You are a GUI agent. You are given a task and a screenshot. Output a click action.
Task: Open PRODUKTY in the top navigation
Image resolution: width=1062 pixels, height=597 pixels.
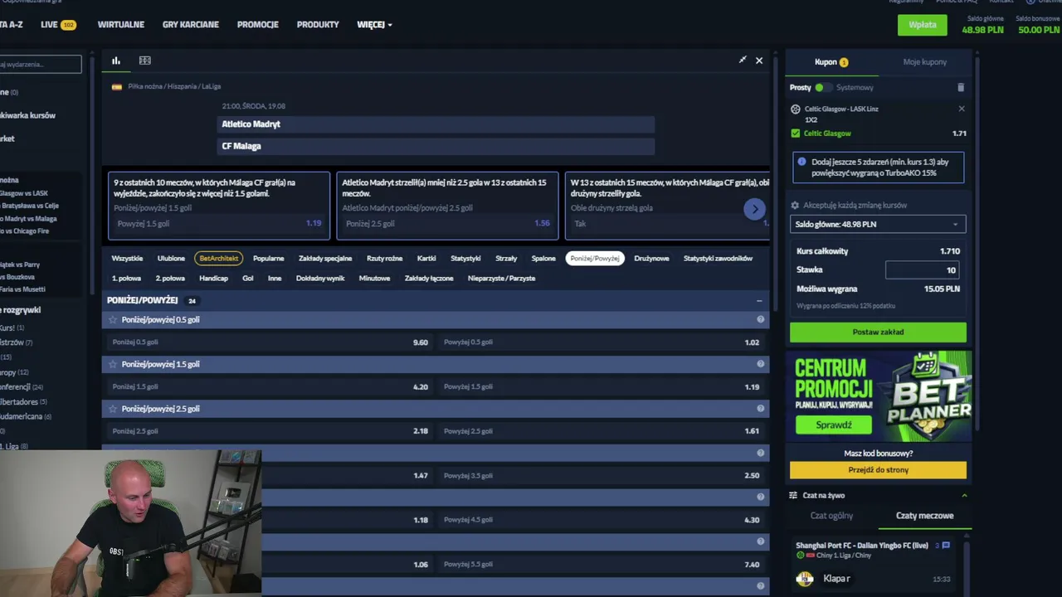[x=318, y=25]
